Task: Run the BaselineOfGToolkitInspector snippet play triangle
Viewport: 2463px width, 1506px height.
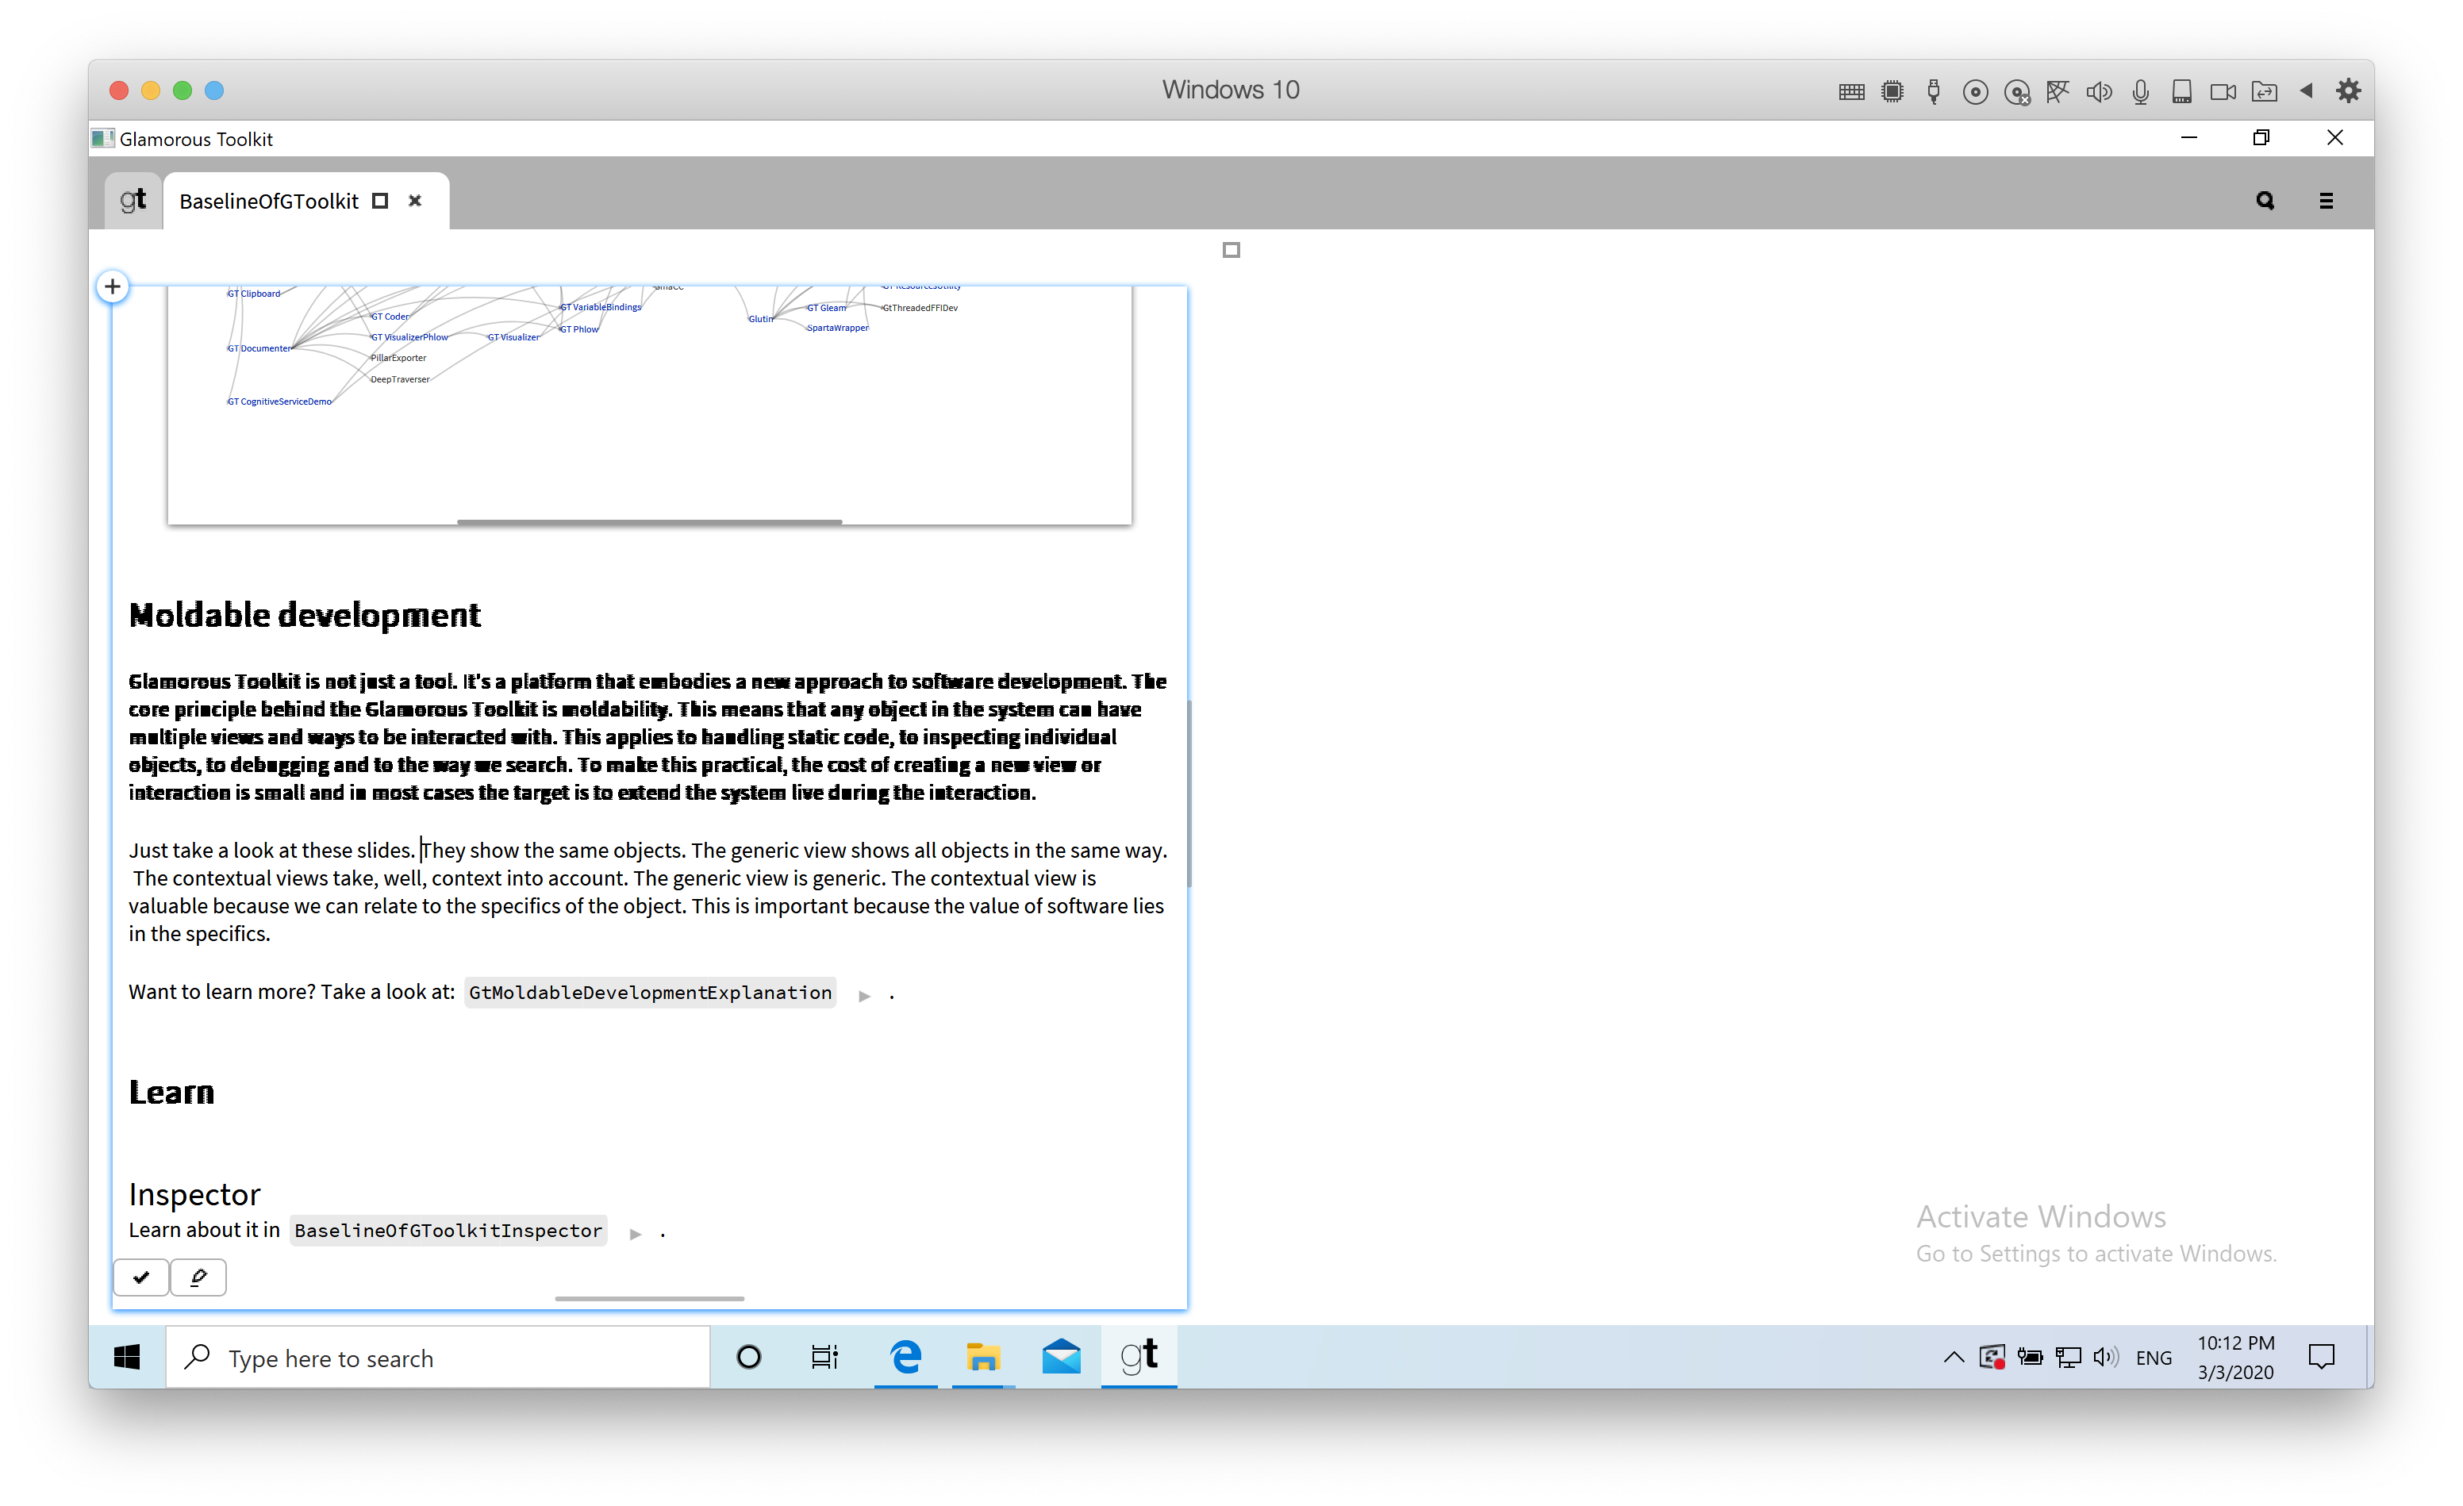Action: [x=636, y=1232]
